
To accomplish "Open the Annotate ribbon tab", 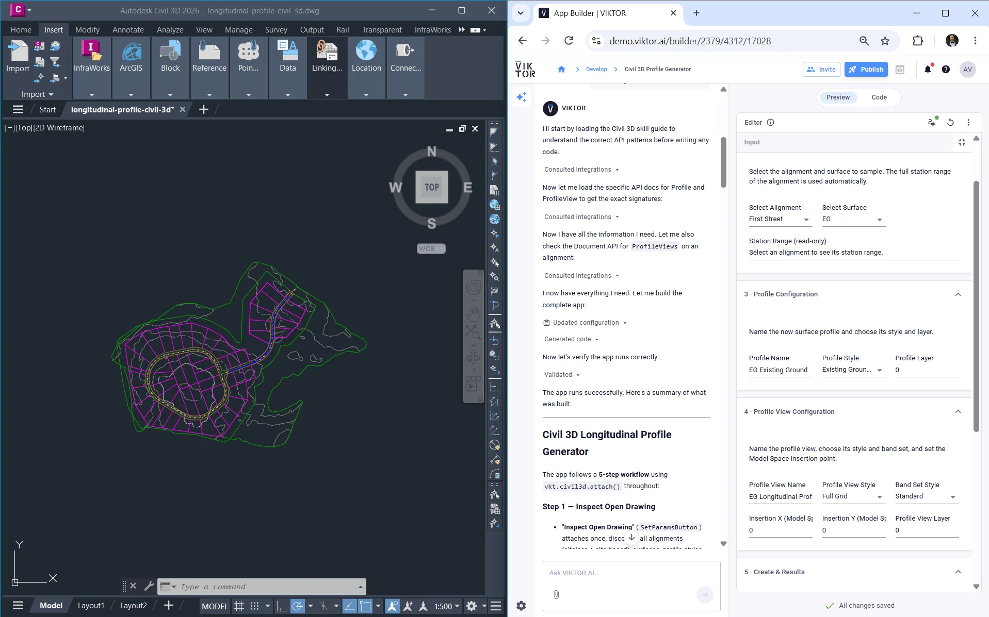I will (128, 29).
